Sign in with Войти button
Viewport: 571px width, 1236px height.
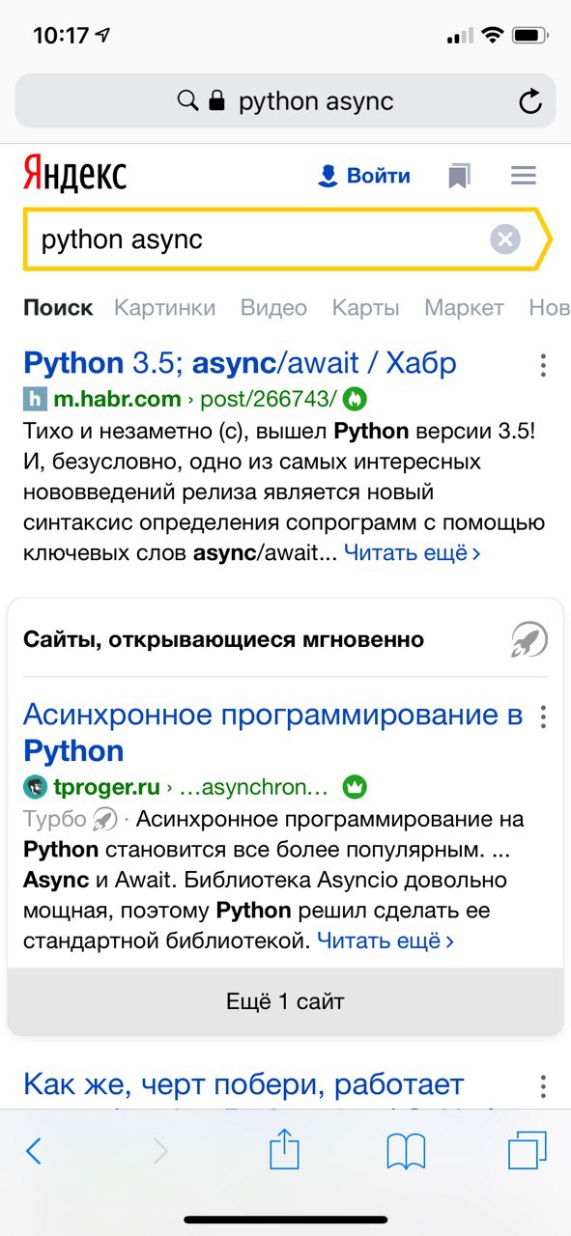coord(364,176)
